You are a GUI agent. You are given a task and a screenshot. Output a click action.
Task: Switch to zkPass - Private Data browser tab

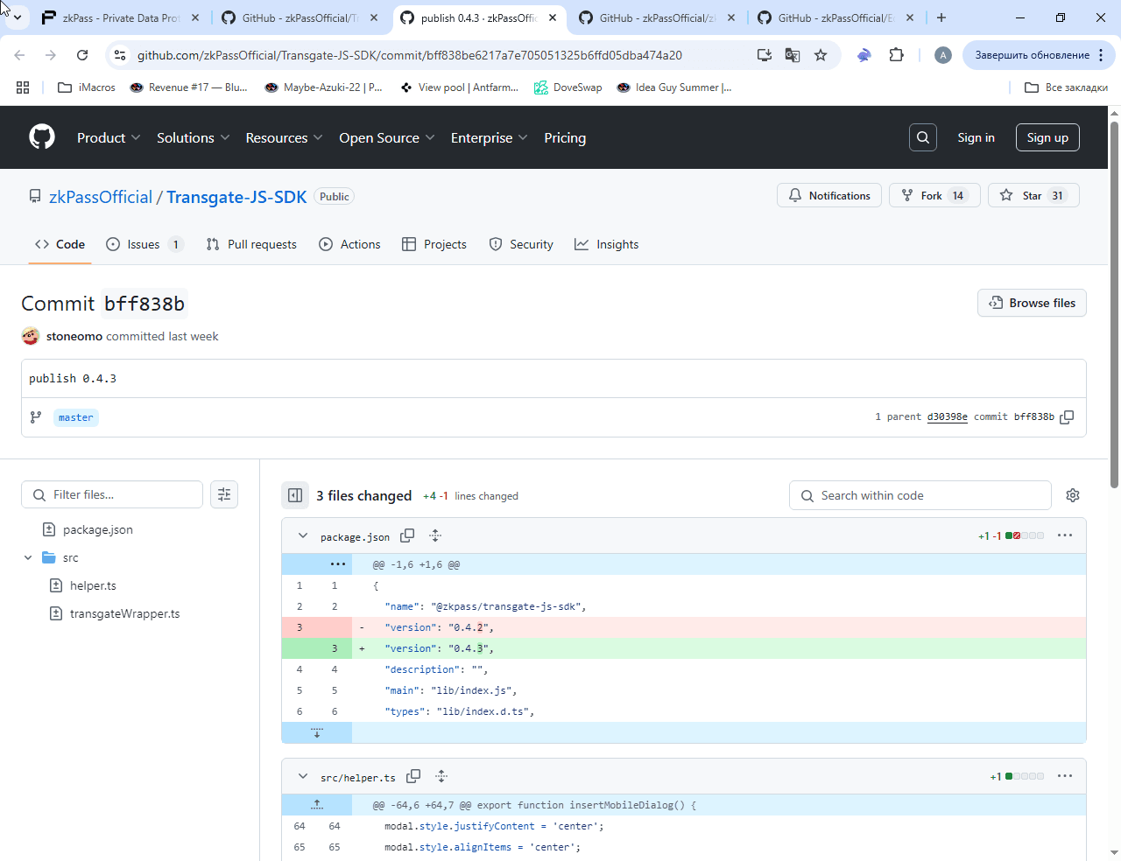121,17
